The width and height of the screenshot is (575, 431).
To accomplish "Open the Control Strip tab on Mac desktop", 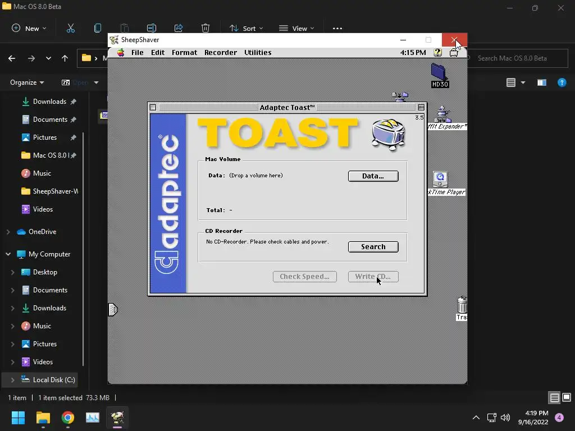I will coord(113,310).
